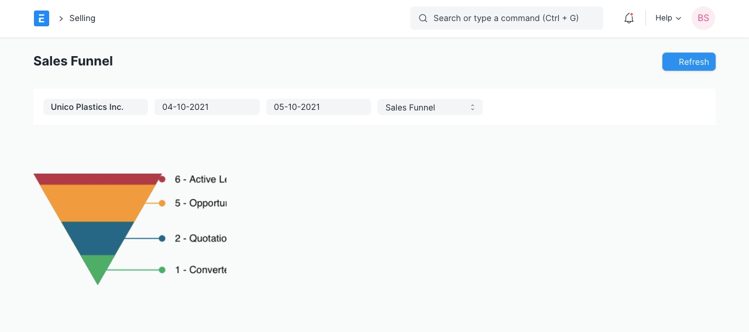Click the orange Opportunities marker dot
Image resolution: width=749 pixels, height=332 pixels.
pos(162,203)
